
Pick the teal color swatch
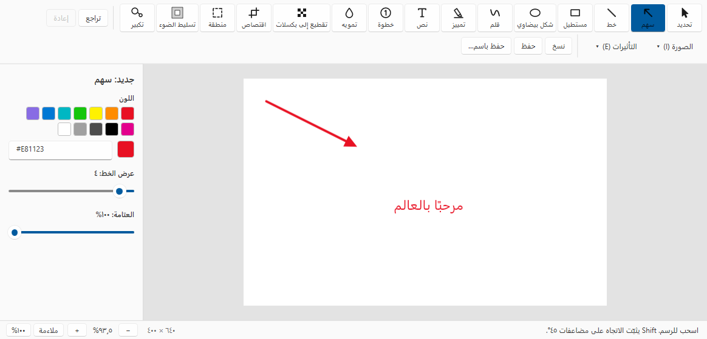pos(64,113)
